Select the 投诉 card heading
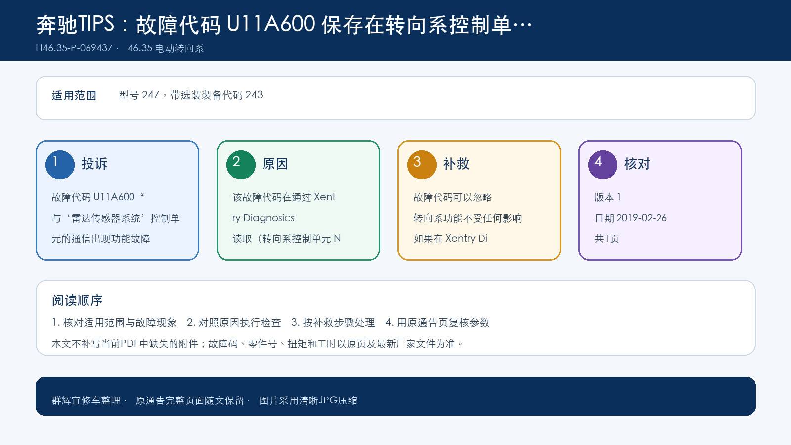This screenshot has width=791, height=445. click(94, 164)
